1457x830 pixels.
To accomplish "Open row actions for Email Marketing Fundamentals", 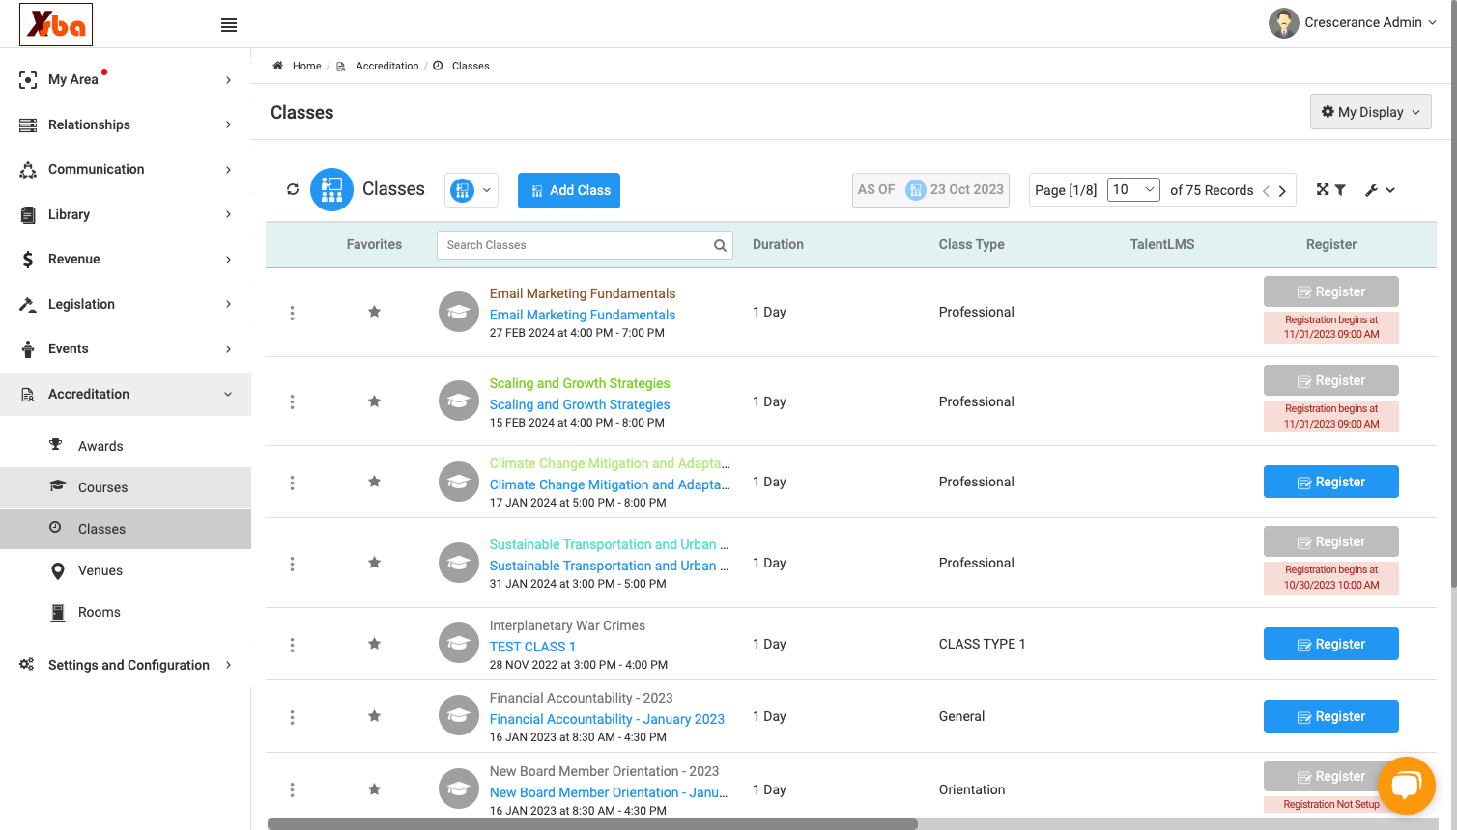I will (x=292, y=313).
